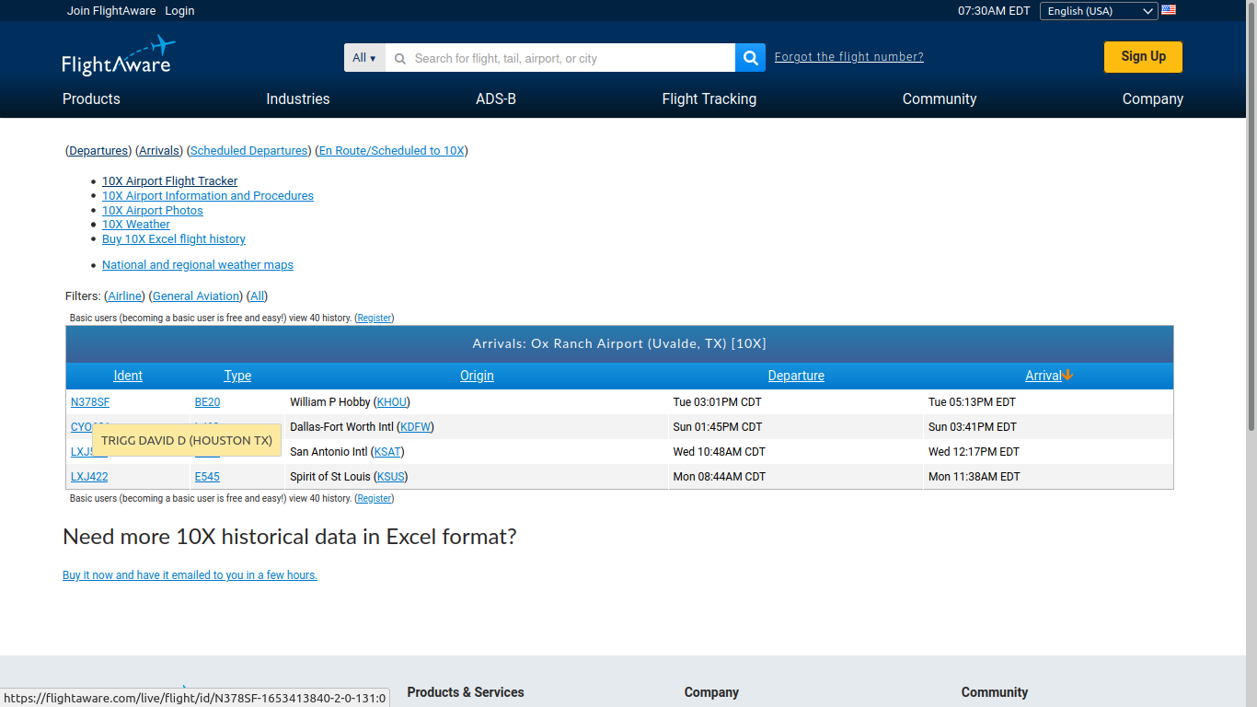The width and height of the screenshot is (1257, 707).
Task: Click Buy 10X Excel flight history
Action: (174, 239)
